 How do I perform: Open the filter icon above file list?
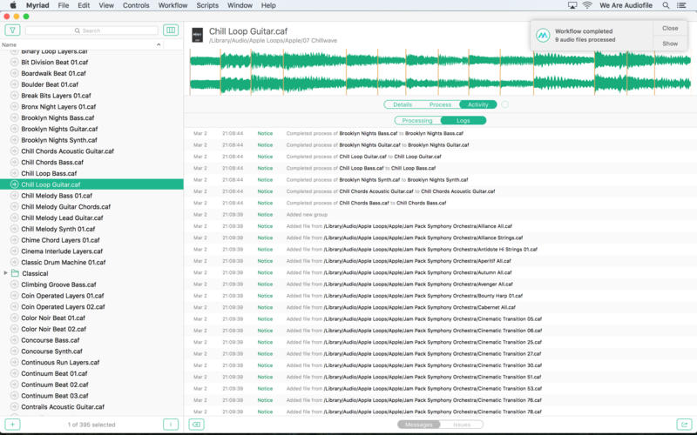point(12,30)
